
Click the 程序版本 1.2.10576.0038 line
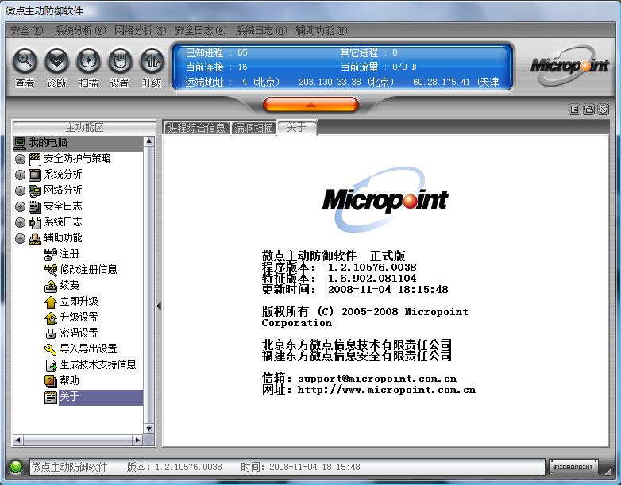point(339,268)
